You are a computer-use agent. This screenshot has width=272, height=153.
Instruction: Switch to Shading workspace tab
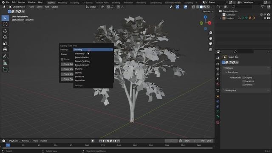(116, 3)
